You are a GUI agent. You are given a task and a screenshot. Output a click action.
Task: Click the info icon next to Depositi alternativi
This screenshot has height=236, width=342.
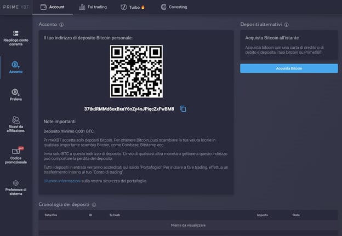pyautogui.click(x=287, y=25)
